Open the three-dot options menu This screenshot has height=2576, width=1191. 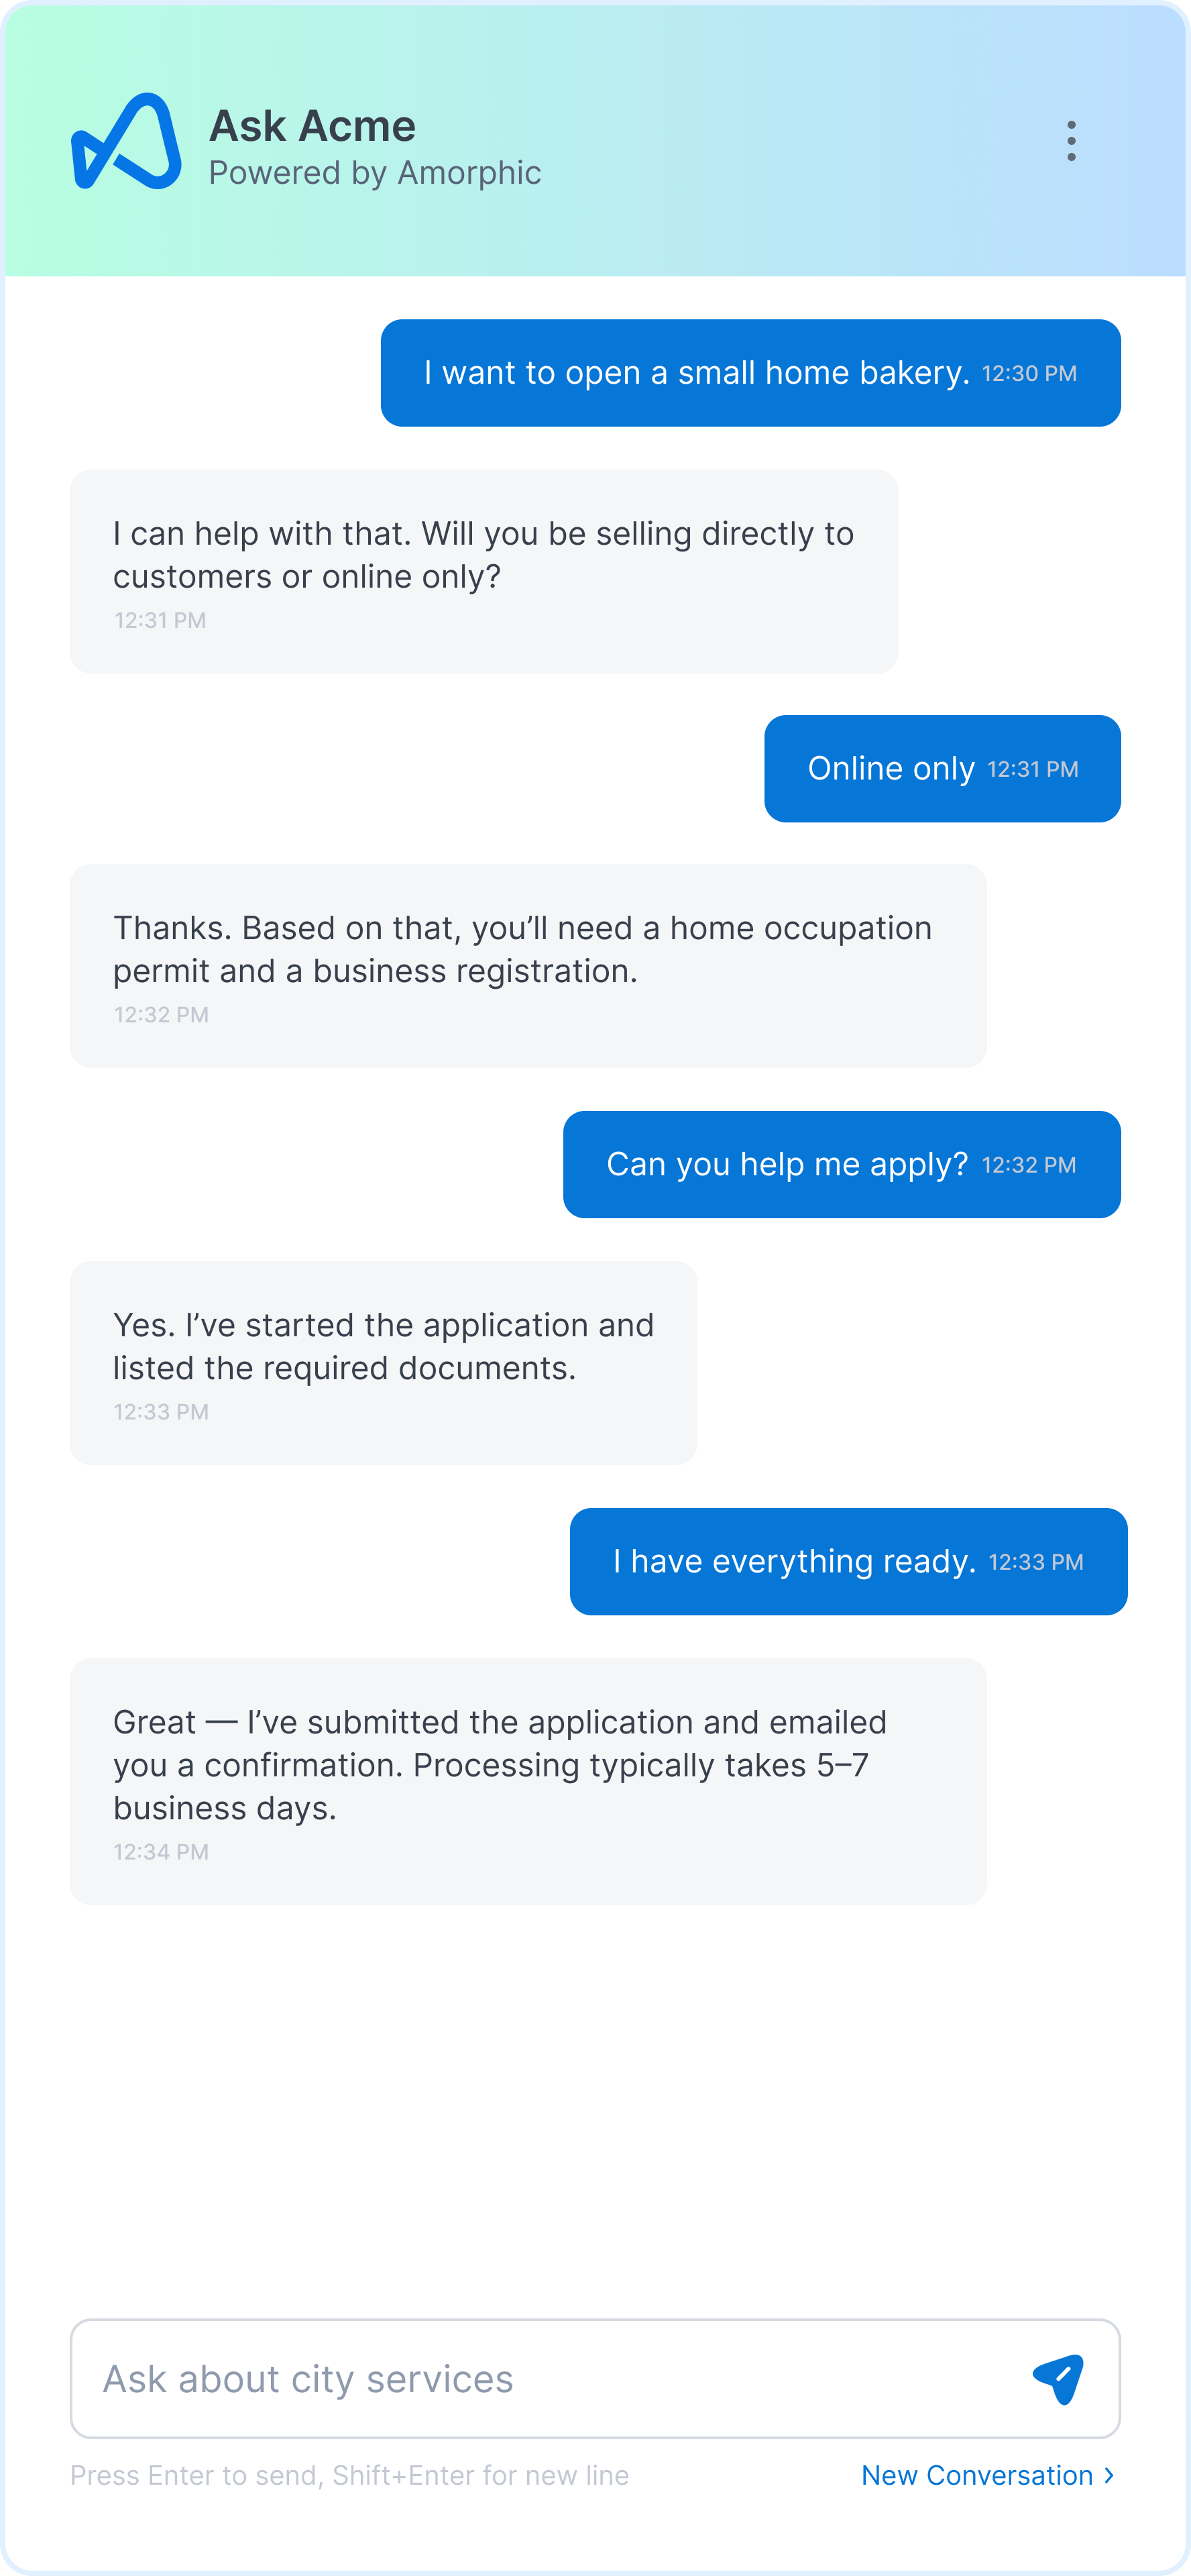pos(1071,141)
